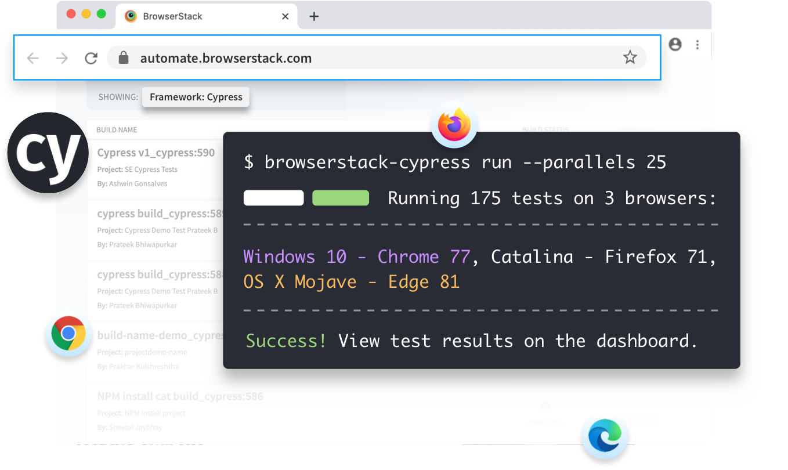Click the SHOWING: label
Image resolution: width=788 pixels, height=470 pixels.
(118, 97)
